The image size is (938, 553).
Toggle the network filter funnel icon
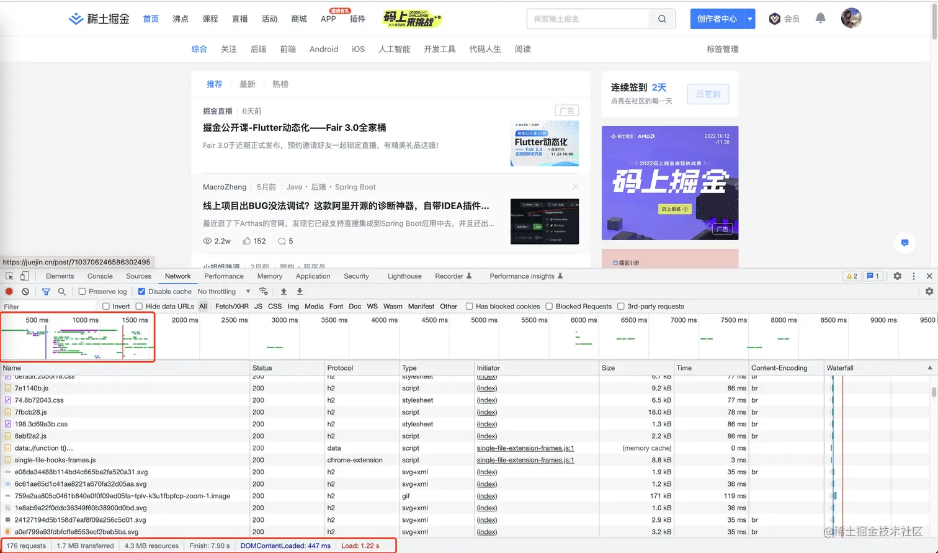46,291
